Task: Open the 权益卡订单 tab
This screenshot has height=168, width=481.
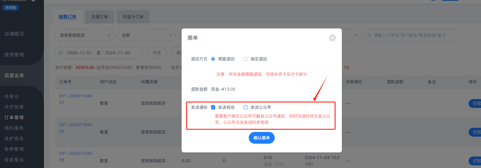Action: pyautogui.click(x=133, y=17)
